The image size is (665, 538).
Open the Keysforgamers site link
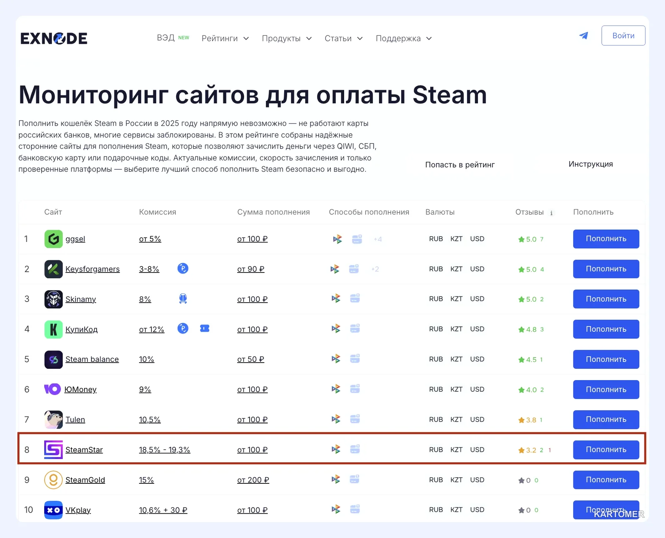(x=92, y=269)
